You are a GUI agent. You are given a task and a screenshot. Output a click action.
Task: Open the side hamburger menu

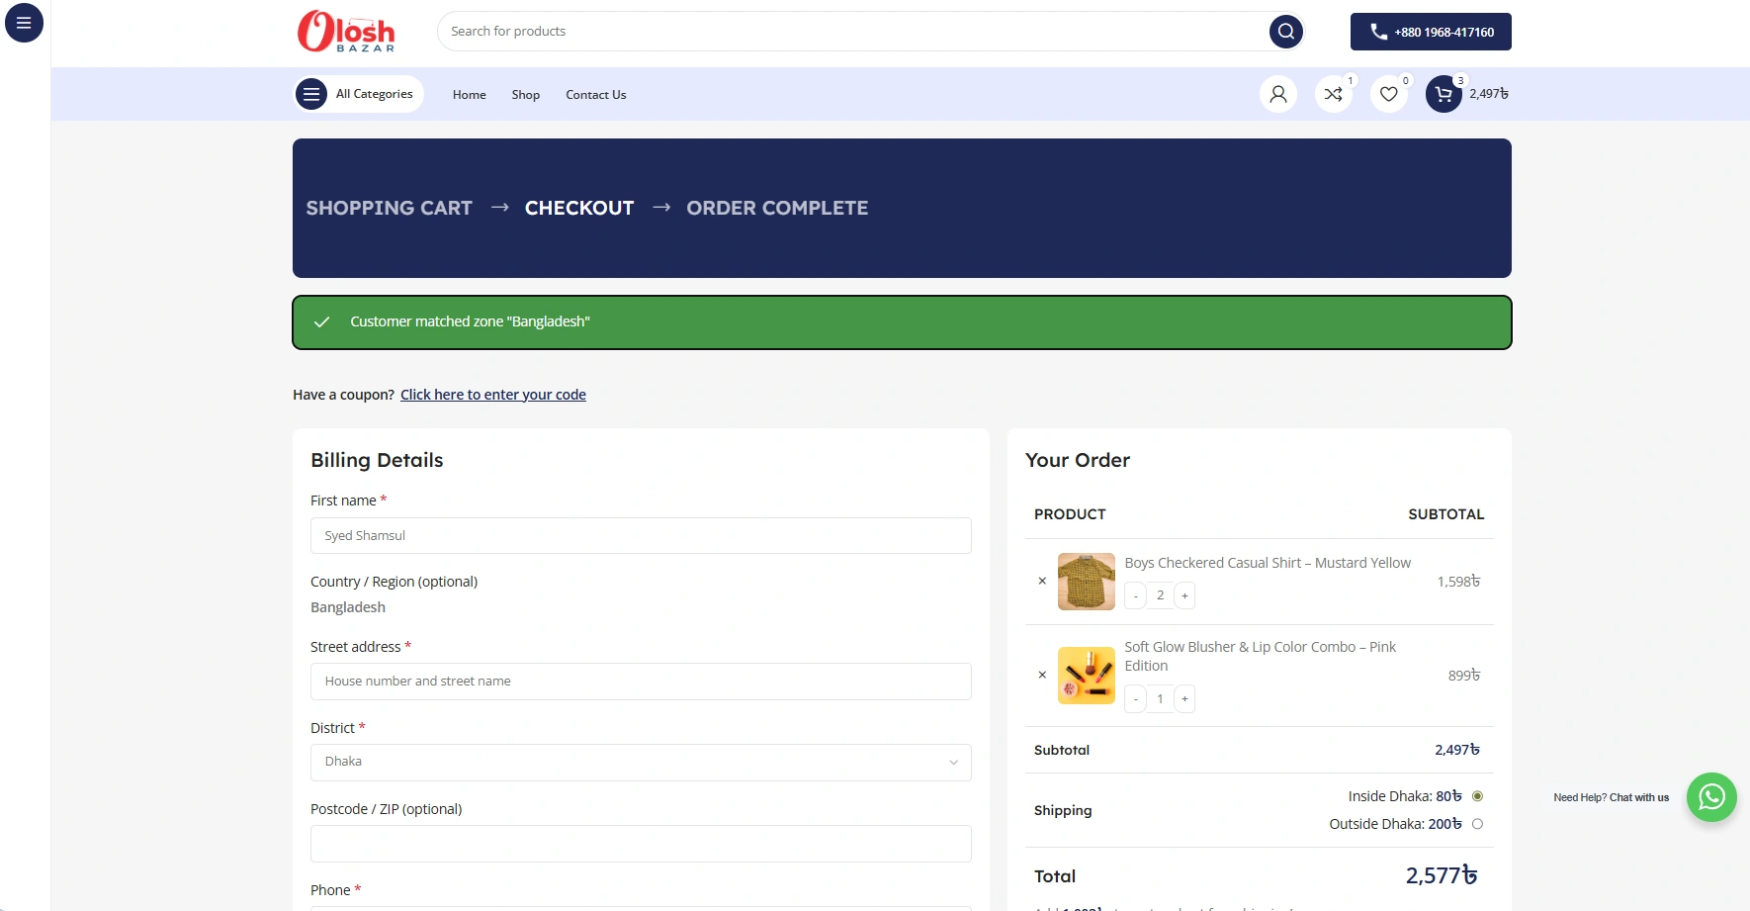click(x=24, y=23)
